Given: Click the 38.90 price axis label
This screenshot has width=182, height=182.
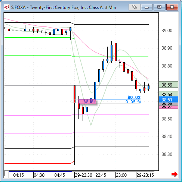Looking at the screenshot, I should tap(167, 48).
